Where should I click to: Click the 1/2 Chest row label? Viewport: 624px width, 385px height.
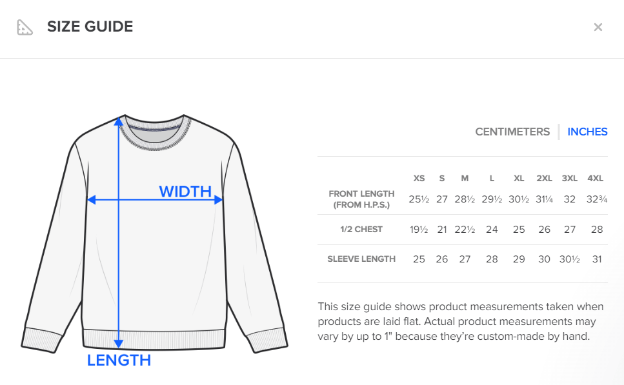coord(361,230)
